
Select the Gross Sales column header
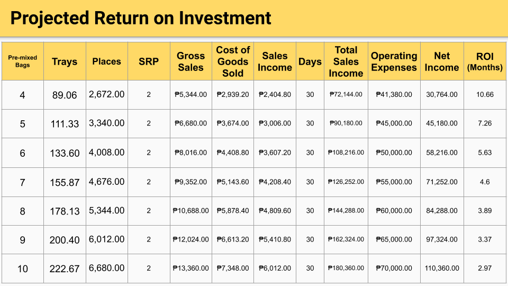pyautogui.click(x=191, y=61)
